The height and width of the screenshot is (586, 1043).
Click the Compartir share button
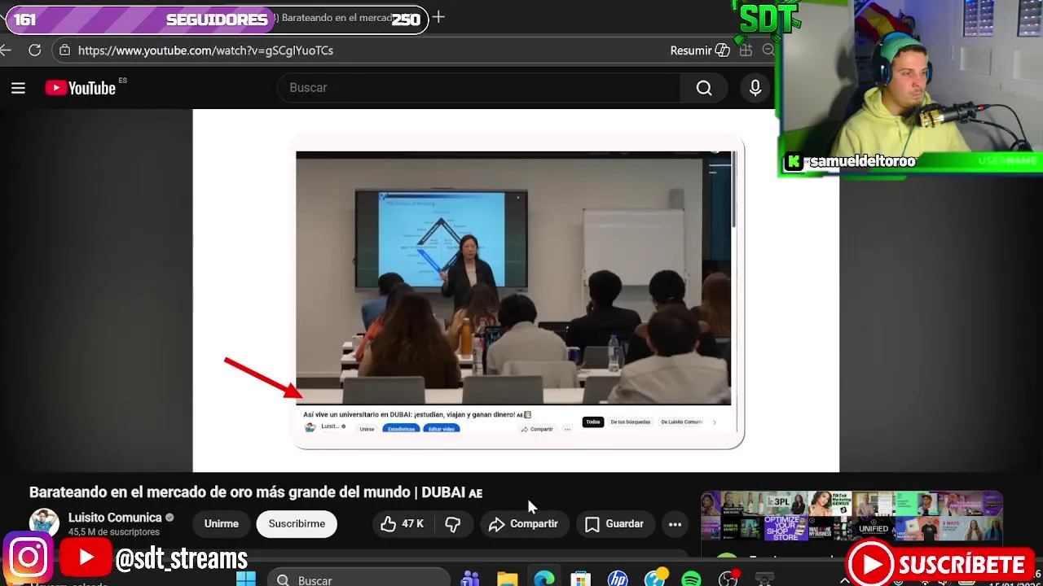523,524
